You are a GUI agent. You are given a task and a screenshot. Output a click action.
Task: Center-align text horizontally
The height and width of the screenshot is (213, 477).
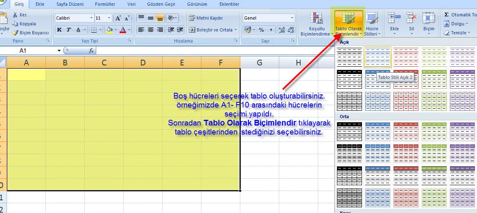tap(150, 30)
